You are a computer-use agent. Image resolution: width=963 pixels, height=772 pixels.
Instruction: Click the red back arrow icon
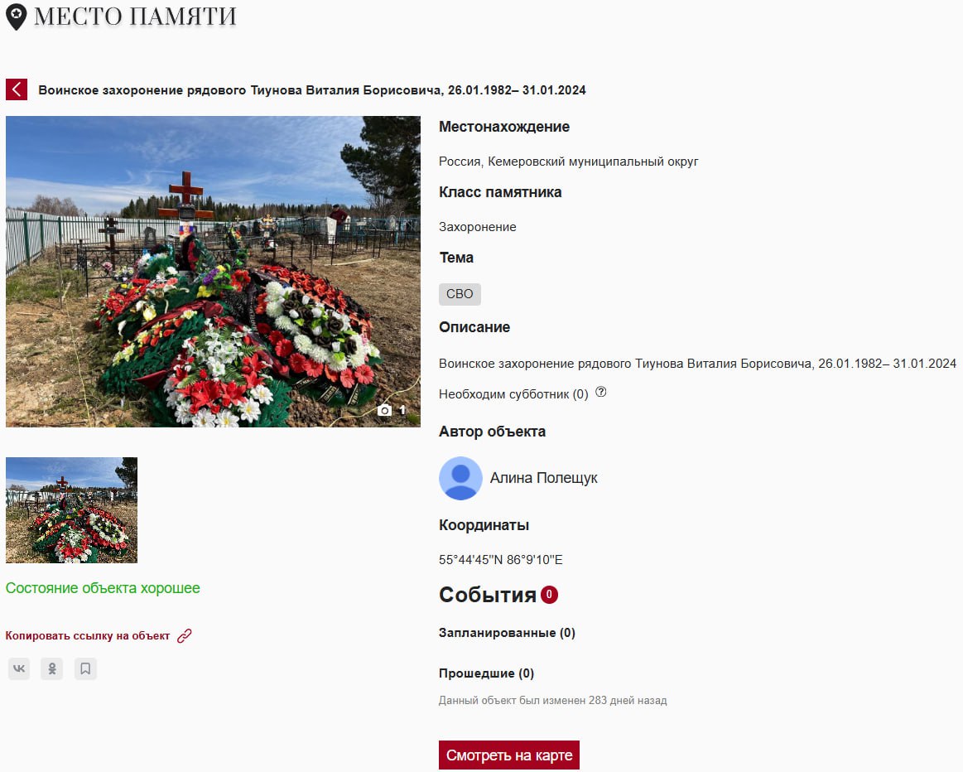point(17,89)
